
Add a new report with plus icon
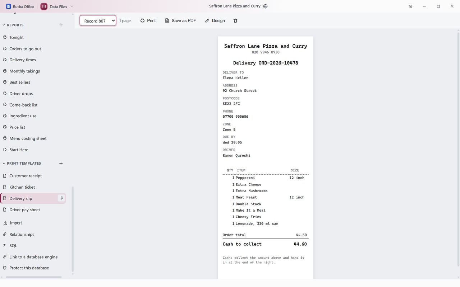coord(61,25)
